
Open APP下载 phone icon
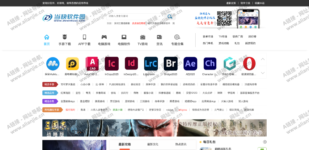point(84,37)
